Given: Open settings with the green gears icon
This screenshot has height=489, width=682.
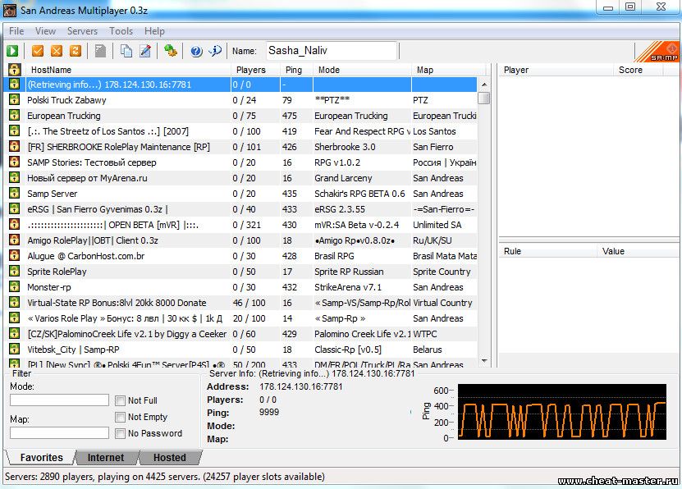Looking at the screenshot, I should click(171, 51).
